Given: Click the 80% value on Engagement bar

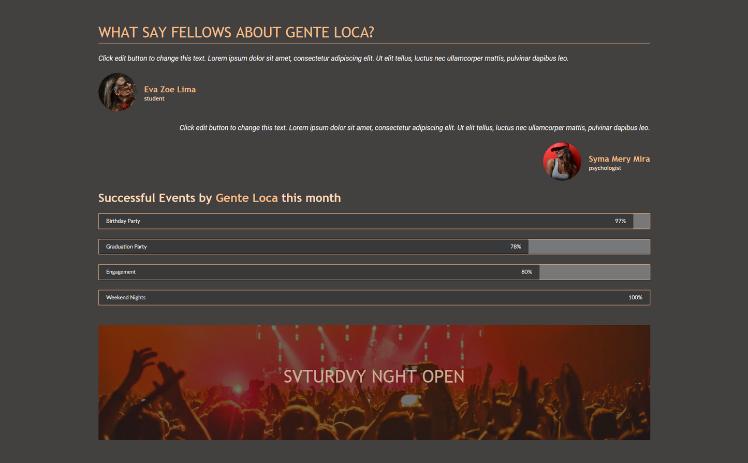Looking at the screenshot, I should 526,272.
